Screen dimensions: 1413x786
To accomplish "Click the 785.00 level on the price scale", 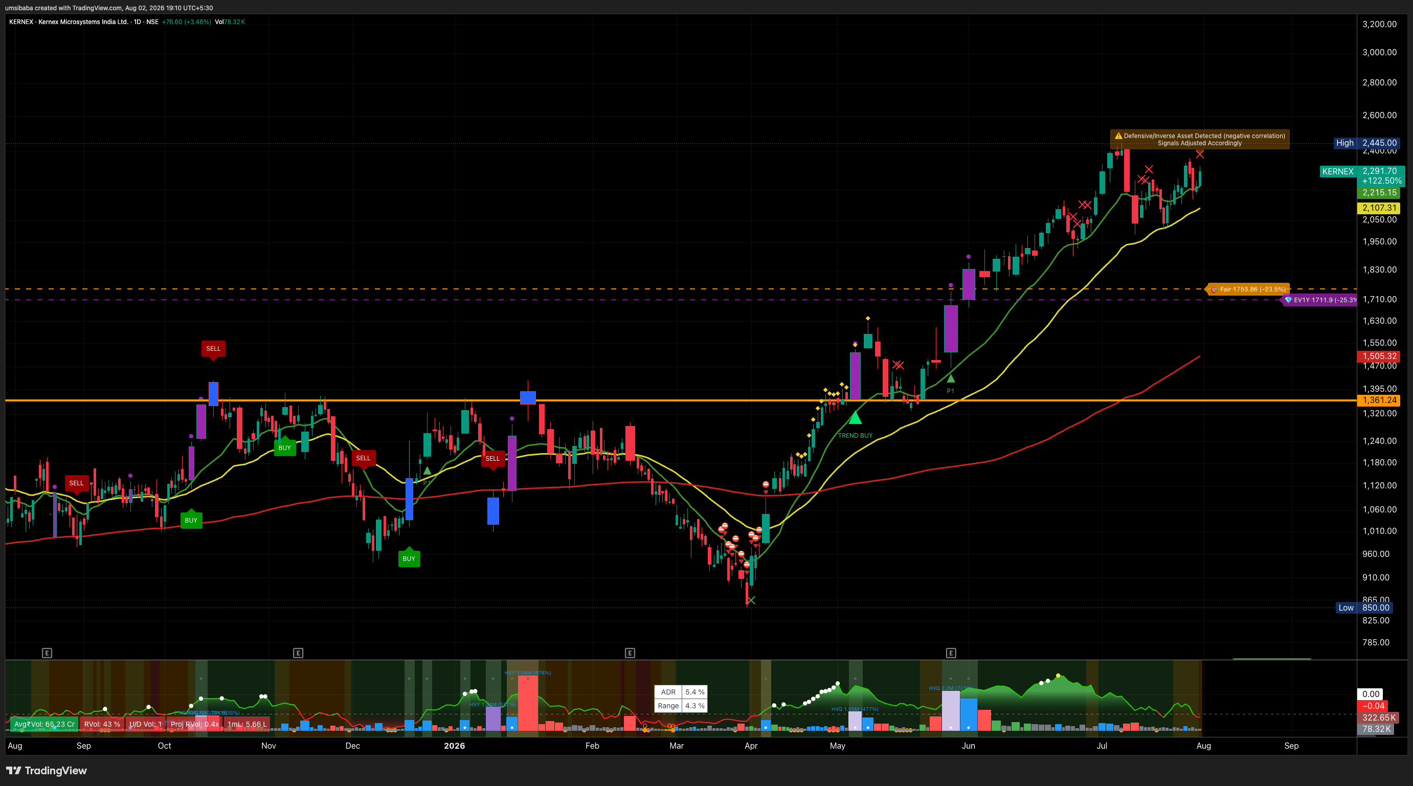I will point(1376,643).
